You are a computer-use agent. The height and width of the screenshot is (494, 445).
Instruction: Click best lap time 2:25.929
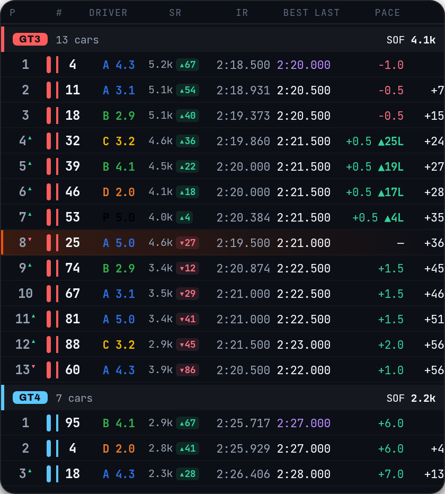point(243,448)
